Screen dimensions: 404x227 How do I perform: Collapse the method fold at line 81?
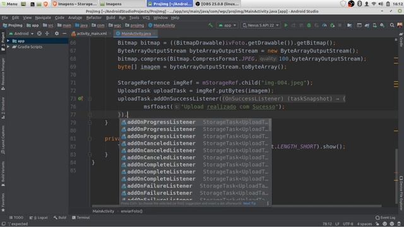[x=90, y=139]
